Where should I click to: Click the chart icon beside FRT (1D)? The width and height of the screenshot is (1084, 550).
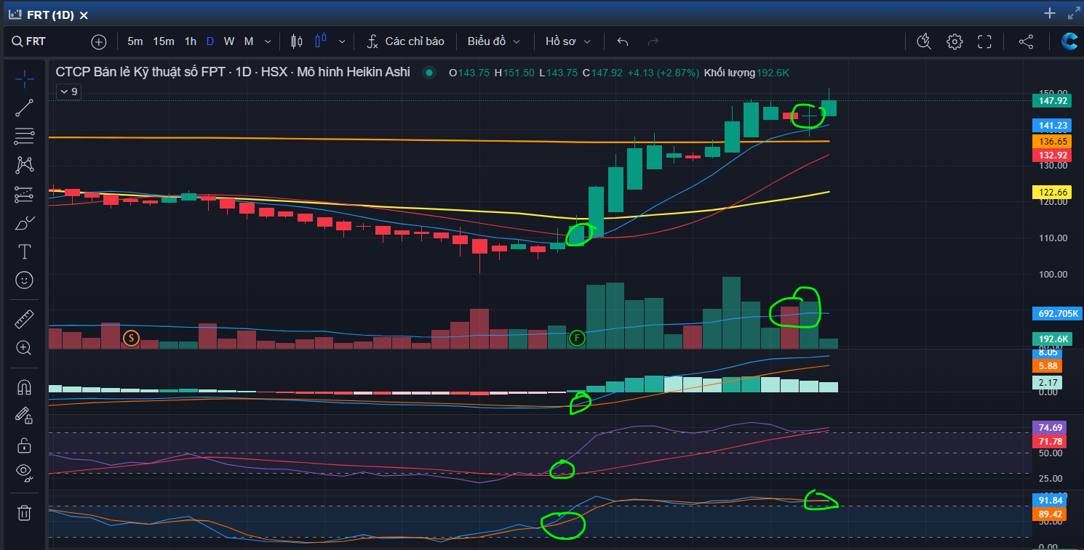14,15
